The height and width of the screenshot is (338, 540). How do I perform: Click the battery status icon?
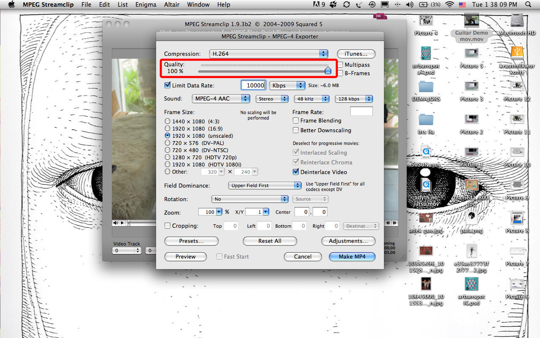(x=423, y=5)
